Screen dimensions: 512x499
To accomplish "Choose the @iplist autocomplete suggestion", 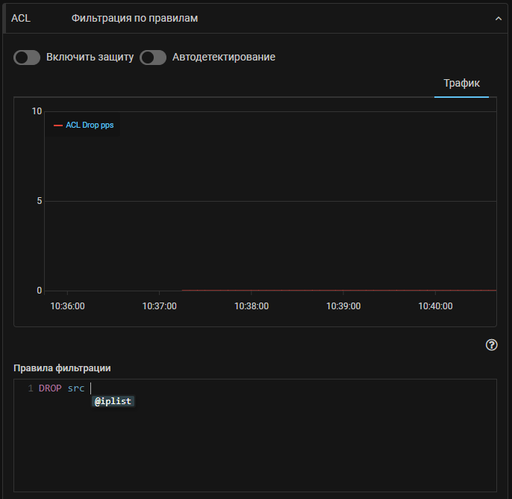I will pos(113,402).
